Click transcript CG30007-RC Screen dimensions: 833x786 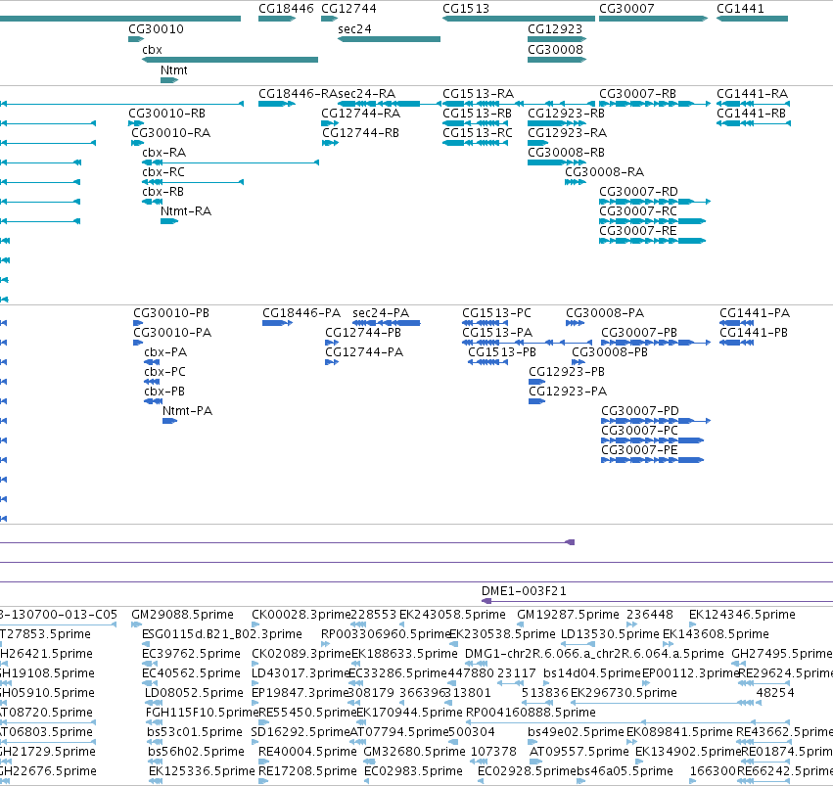point(638,211)
